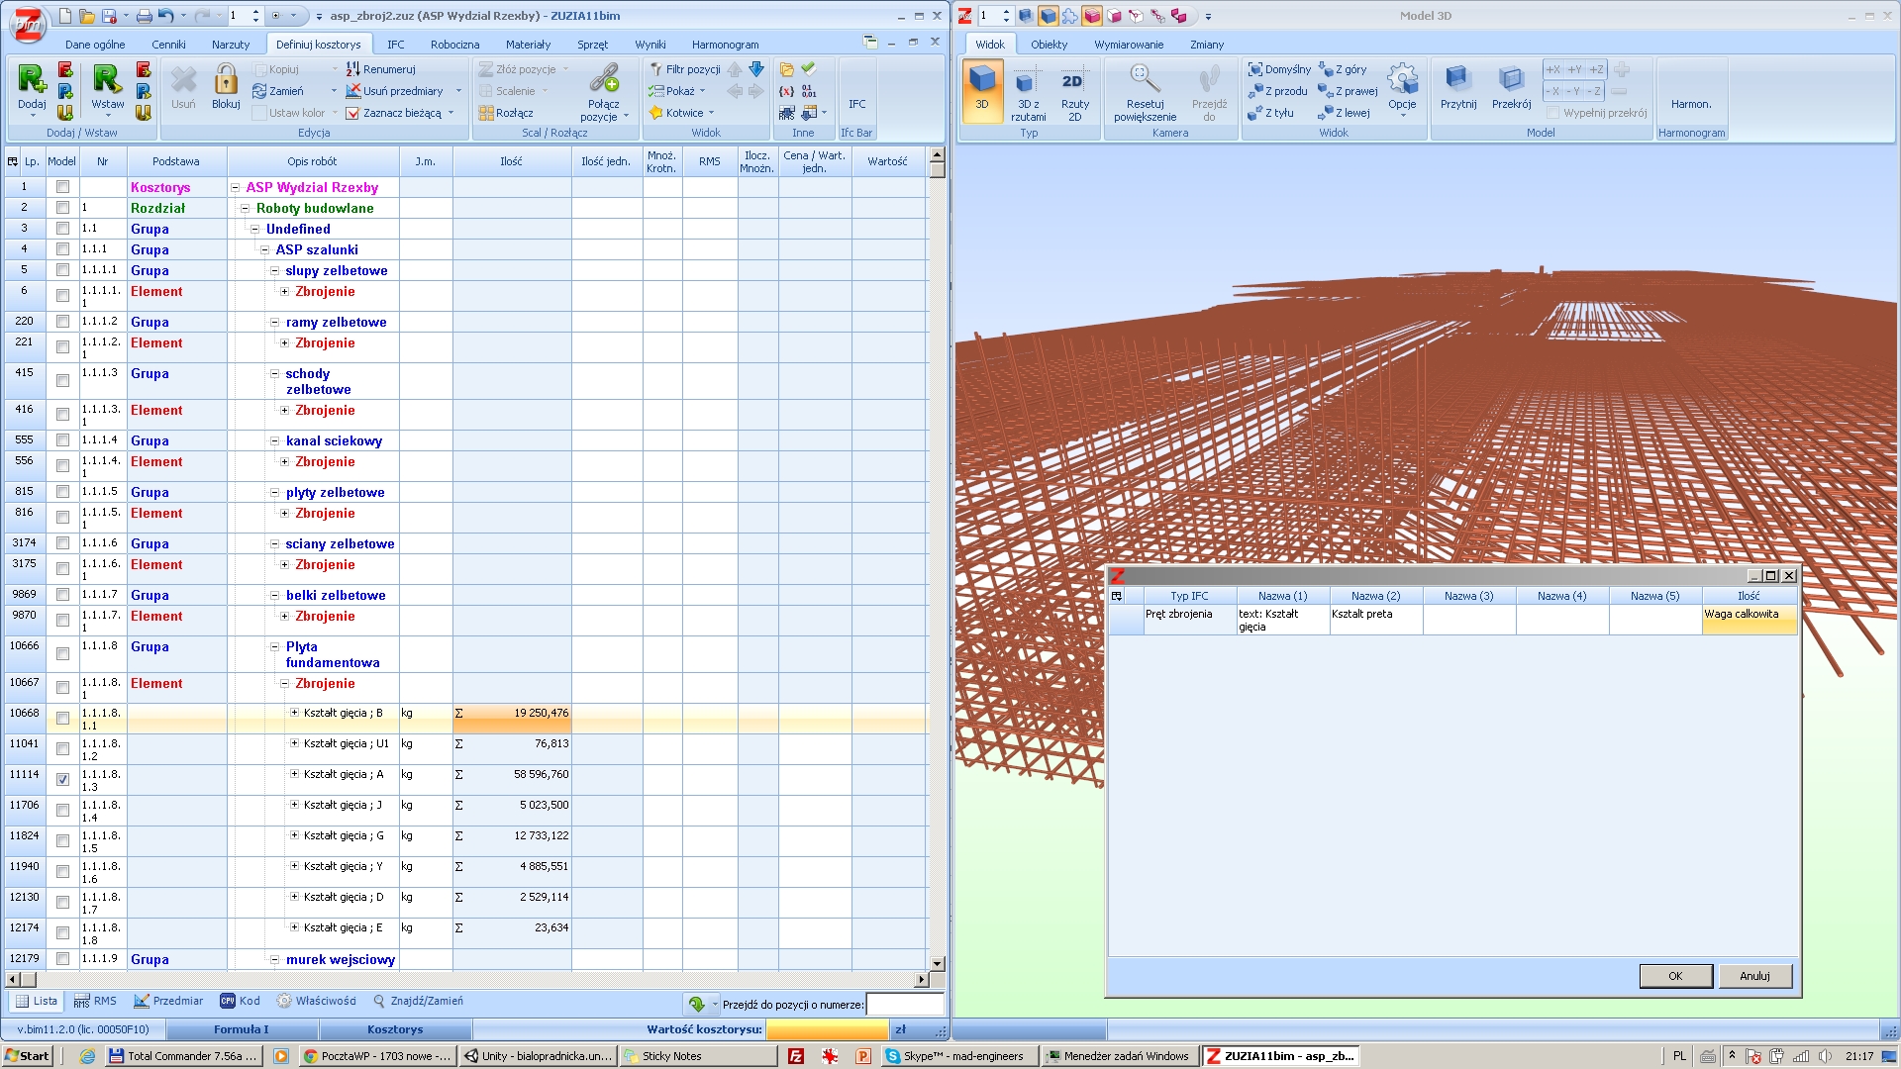
Task: Tick the model checkbox for row 10668
Action: [63, 719]
